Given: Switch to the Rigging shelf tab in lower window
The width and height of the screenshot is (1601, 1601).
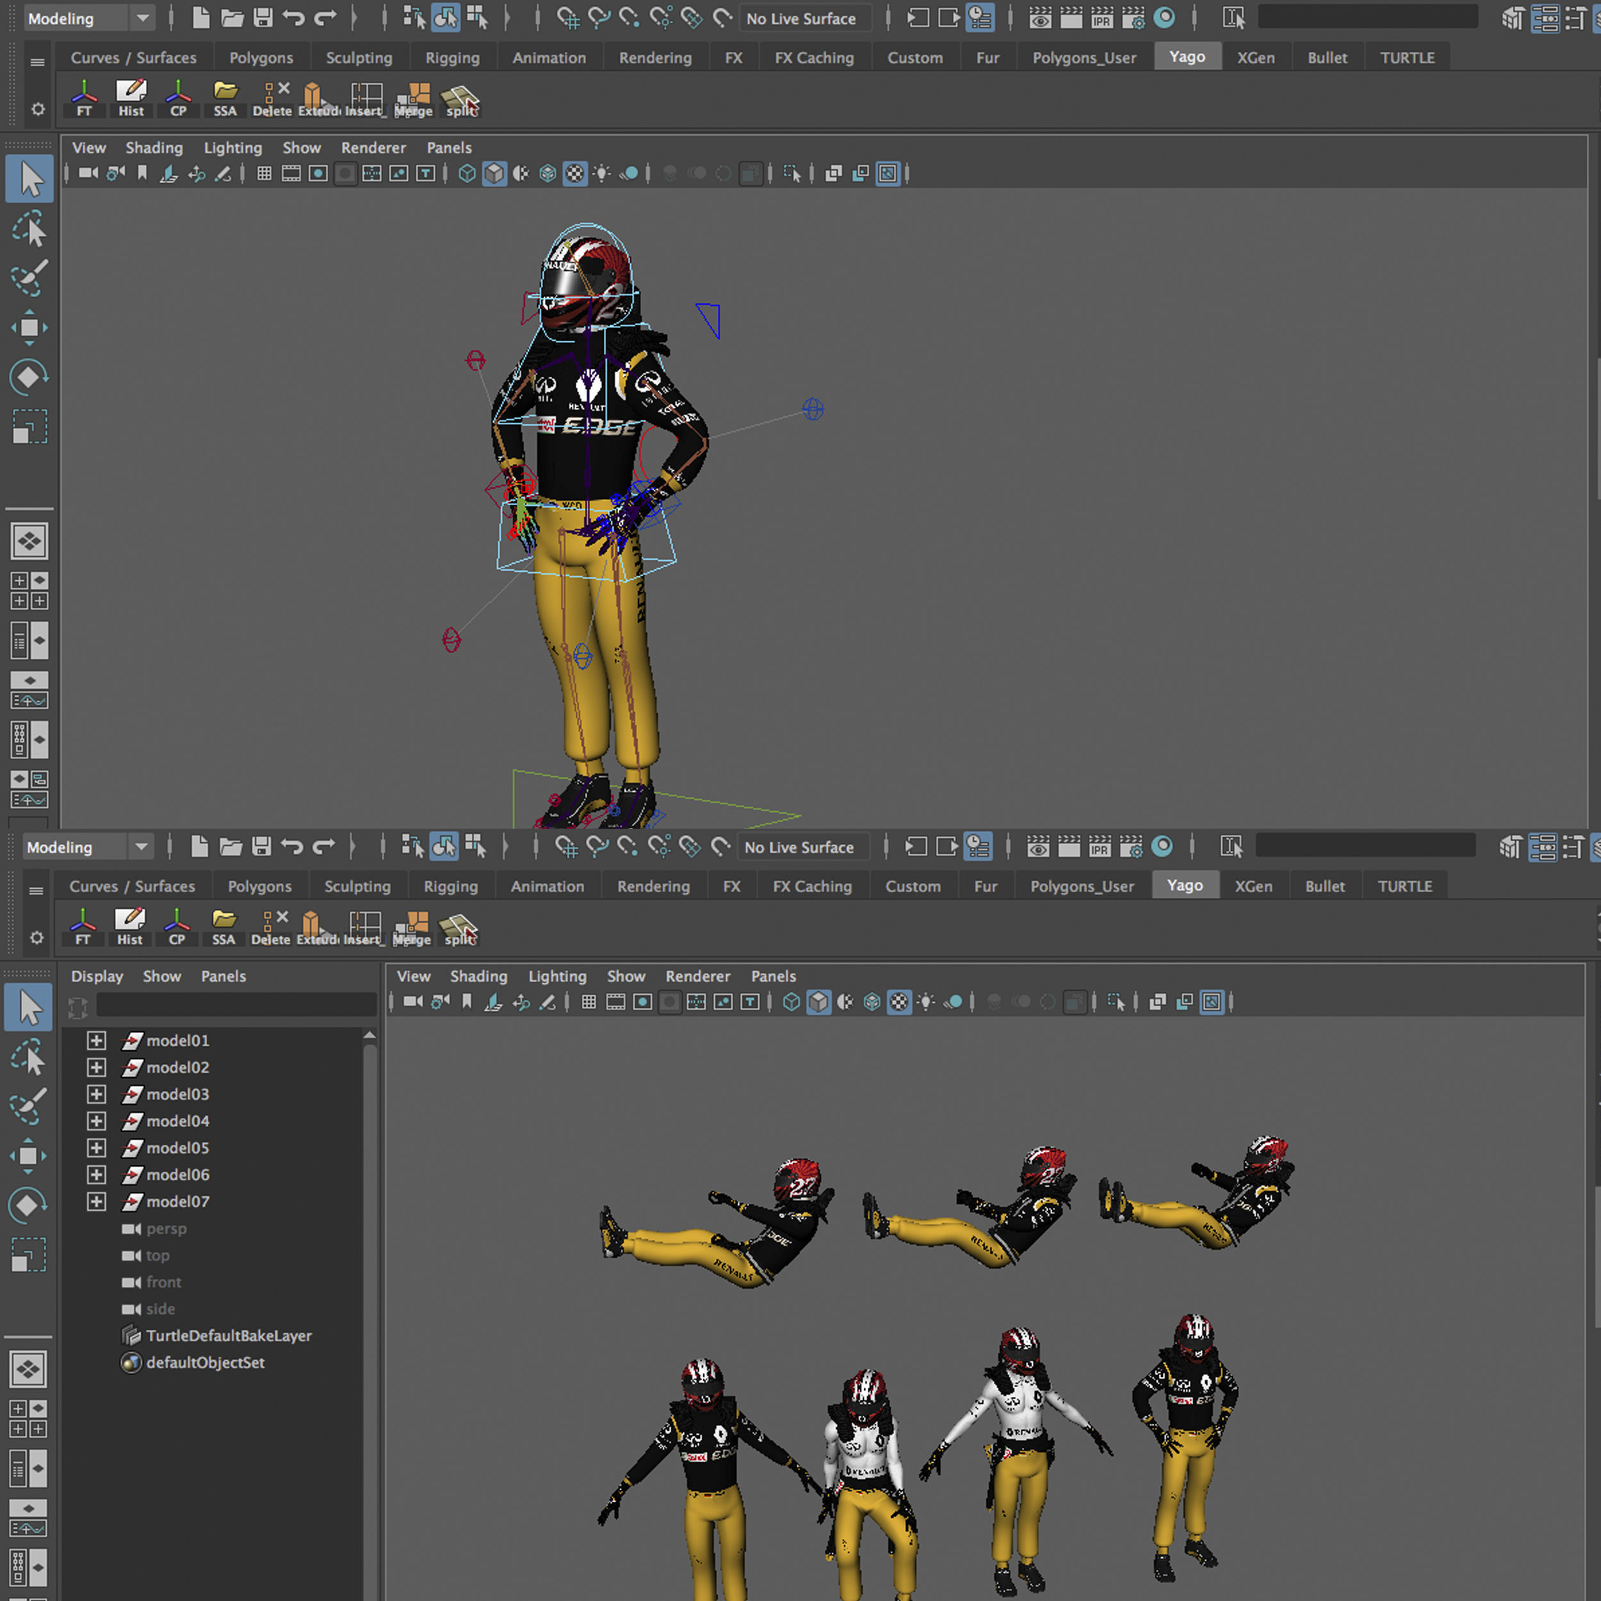Looking at the screenshot, I should tap(450, 886).
